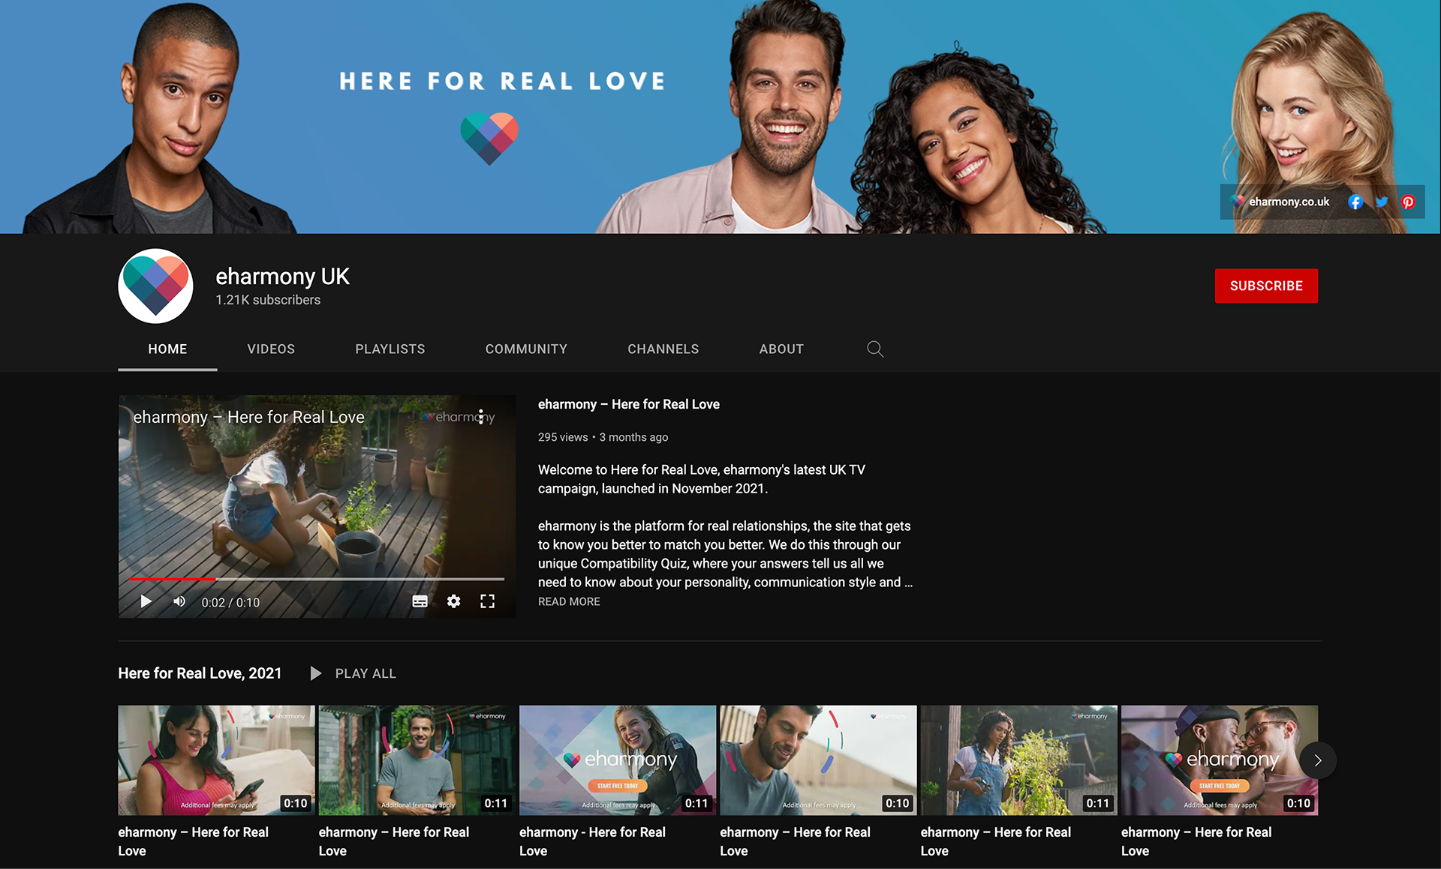Open thumbnail of woman gardening in dungarees
The image size is (1441, 869).
(1018, 760)
